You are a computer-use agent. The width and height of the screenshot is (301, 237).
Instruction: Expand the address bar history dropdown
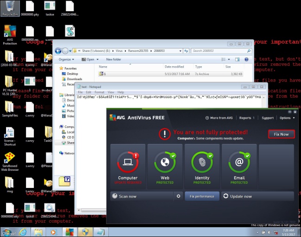click(x=180, y=51)
